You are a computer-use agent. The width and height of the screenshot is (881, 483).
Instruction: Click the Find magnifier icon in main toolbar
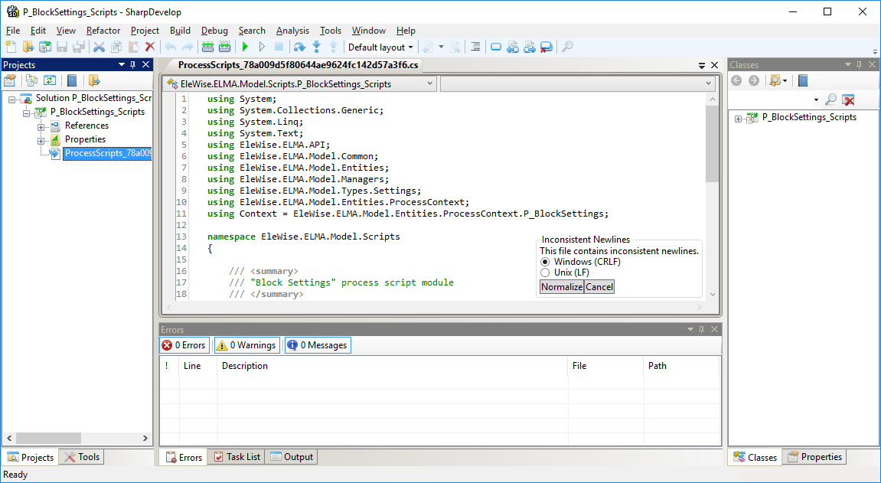[567, 47]
